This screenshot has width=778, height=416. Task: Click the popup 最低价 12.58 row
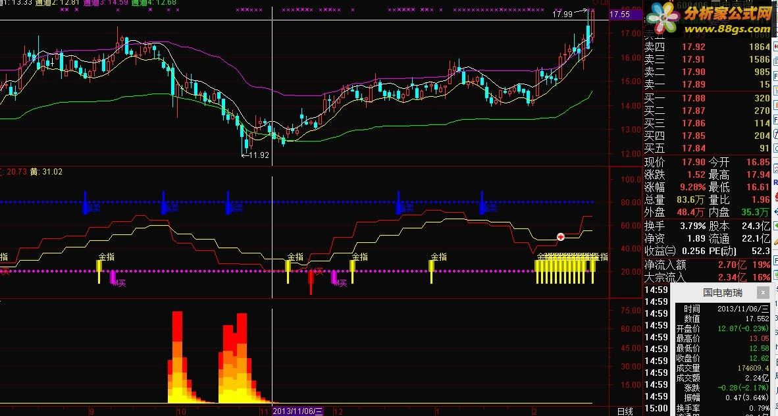(x=723, y=348)
